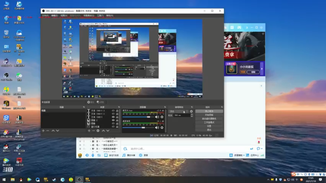Open source properties gear in sources toolbar
The image size is (326, 183).
pos(98,131)
